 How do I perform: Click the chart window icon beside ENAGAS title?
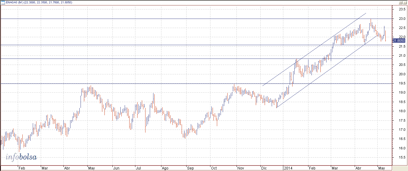3,2
